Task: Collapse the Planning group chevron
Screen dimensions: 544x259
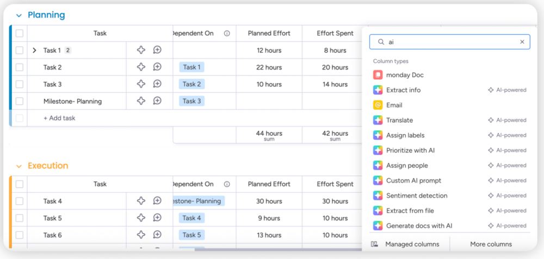Action: [19, 16]
